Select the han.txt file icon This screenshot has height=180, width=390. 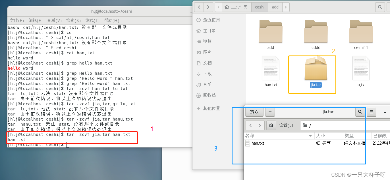(270, 68)
